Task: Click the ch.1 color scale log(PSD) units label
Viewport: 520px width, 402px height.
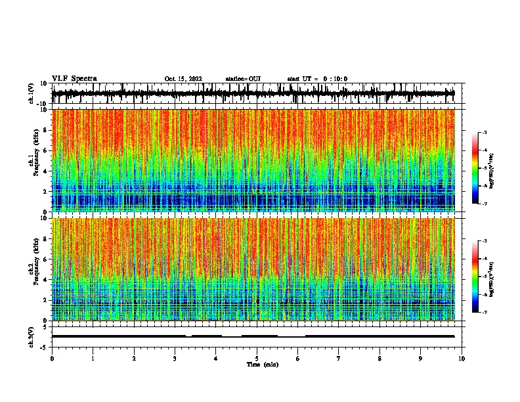Action: tap(492, 171)
